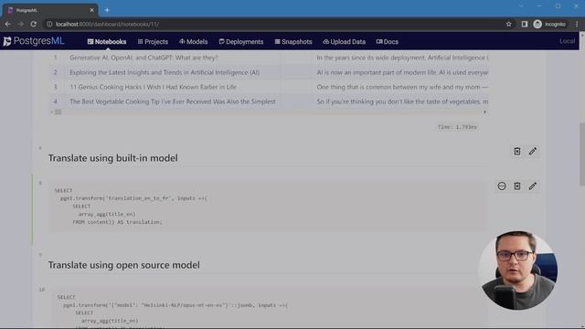Screen dimensions: 585x329
Task: Click the 'Translate using open source model' heading
Action: click(x=124, y=265)
